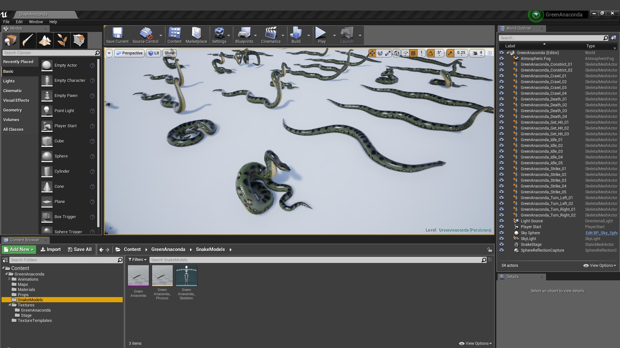Select the rotate gizmo tool in viewport
The image size is (620, 348).
380,53
